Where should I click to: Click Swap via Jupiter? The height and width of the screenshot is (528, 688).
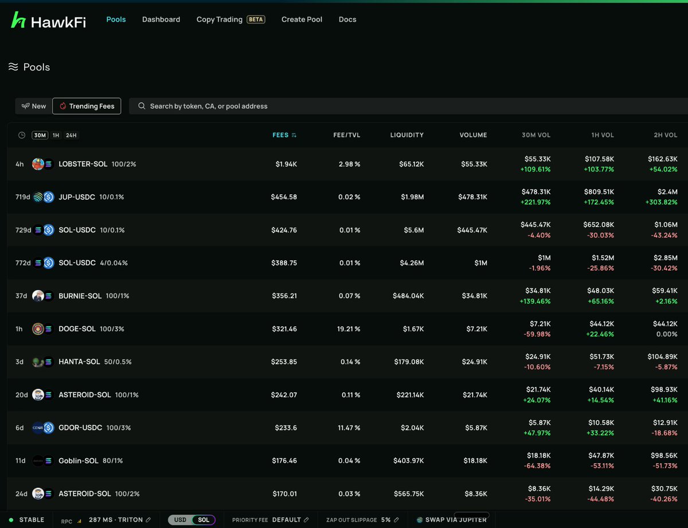[x=452, y=520]
